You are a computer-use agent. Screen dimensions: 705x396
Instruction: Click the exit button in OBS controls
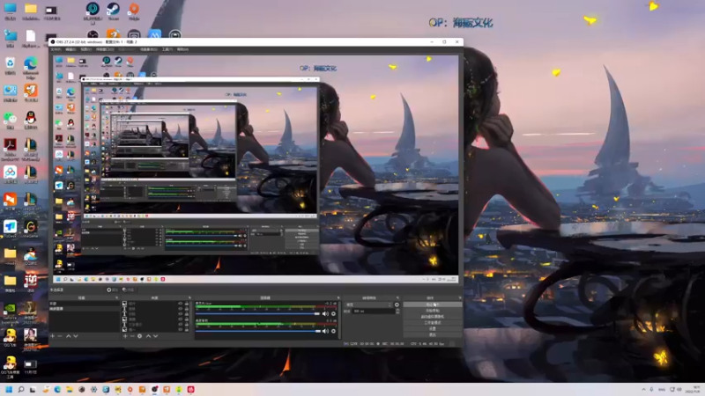(x=433, y=334)
